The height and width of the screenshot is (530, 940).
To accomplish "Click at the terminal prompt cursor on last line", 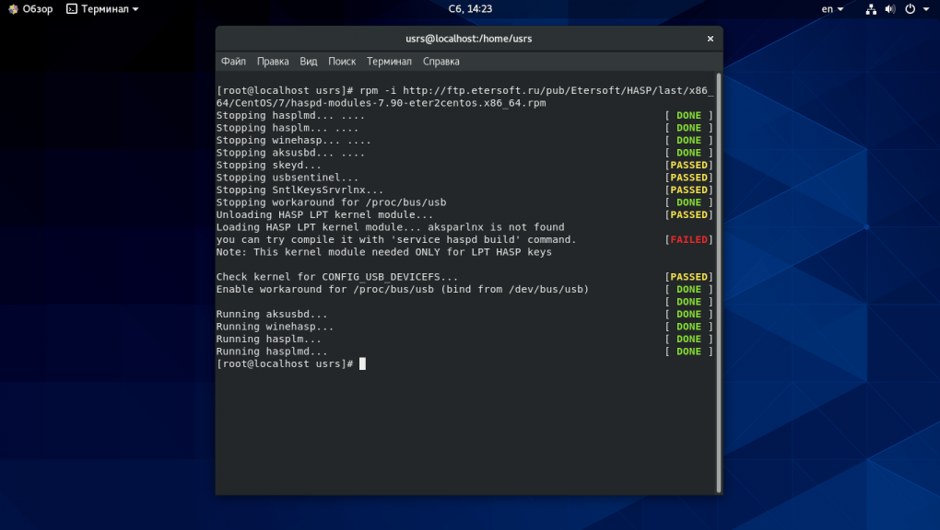I will point(362,364).
